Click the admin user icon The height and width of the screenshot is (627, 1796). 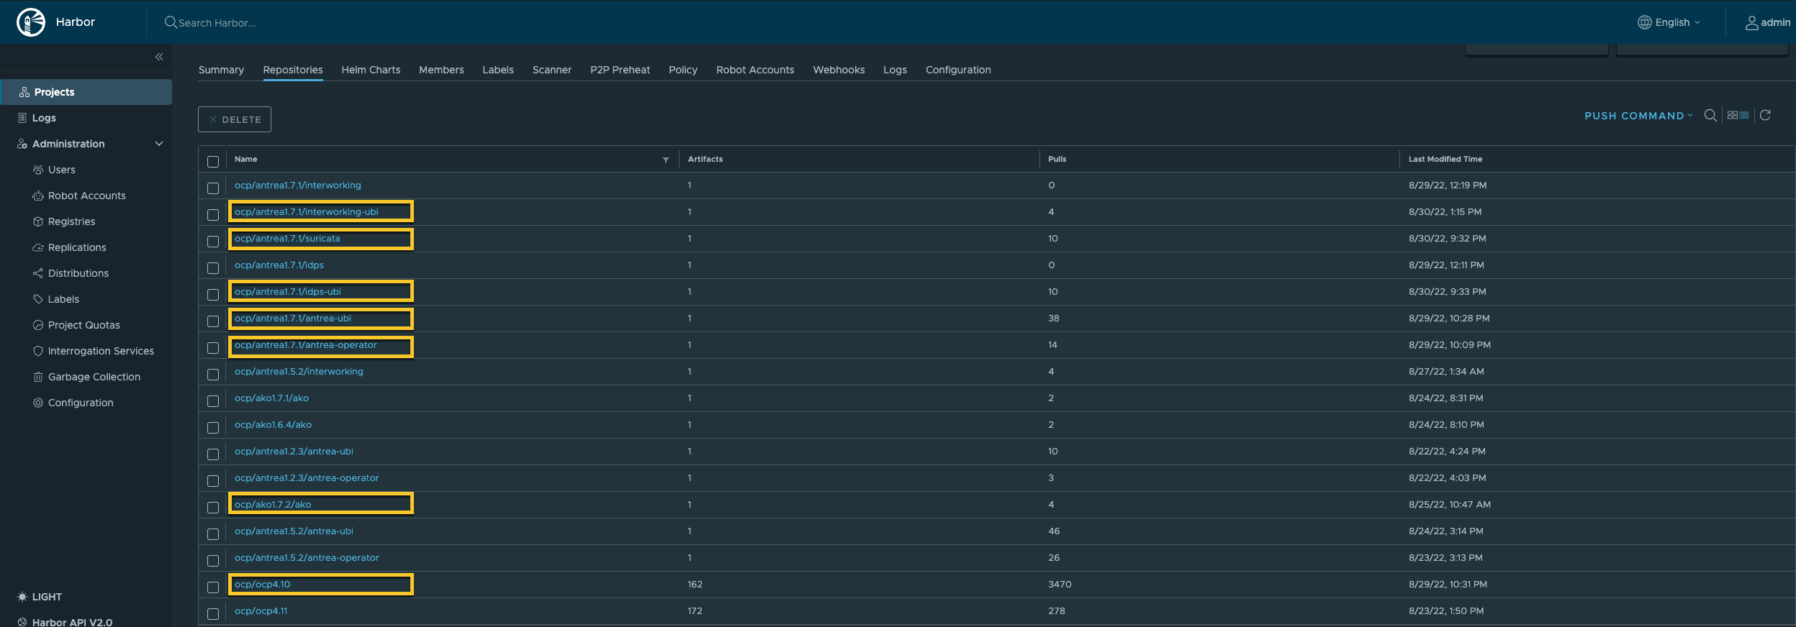(1752, 23)
